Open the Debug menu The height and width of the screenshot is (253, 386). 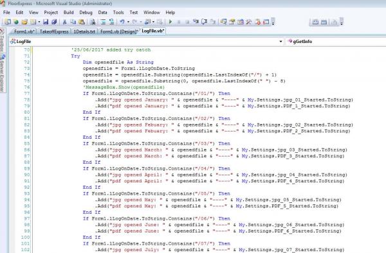click(x=86, y=13)
